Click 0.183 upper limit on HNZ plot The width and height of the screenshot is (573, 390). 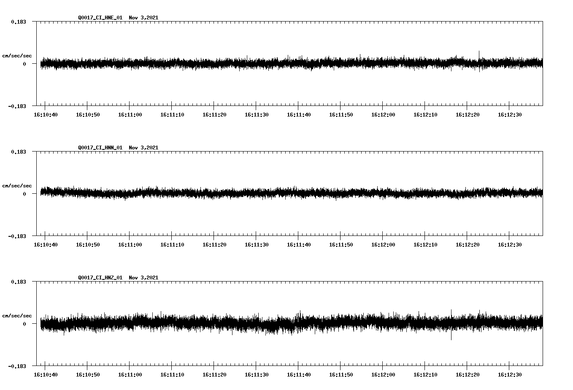[18, 282]
